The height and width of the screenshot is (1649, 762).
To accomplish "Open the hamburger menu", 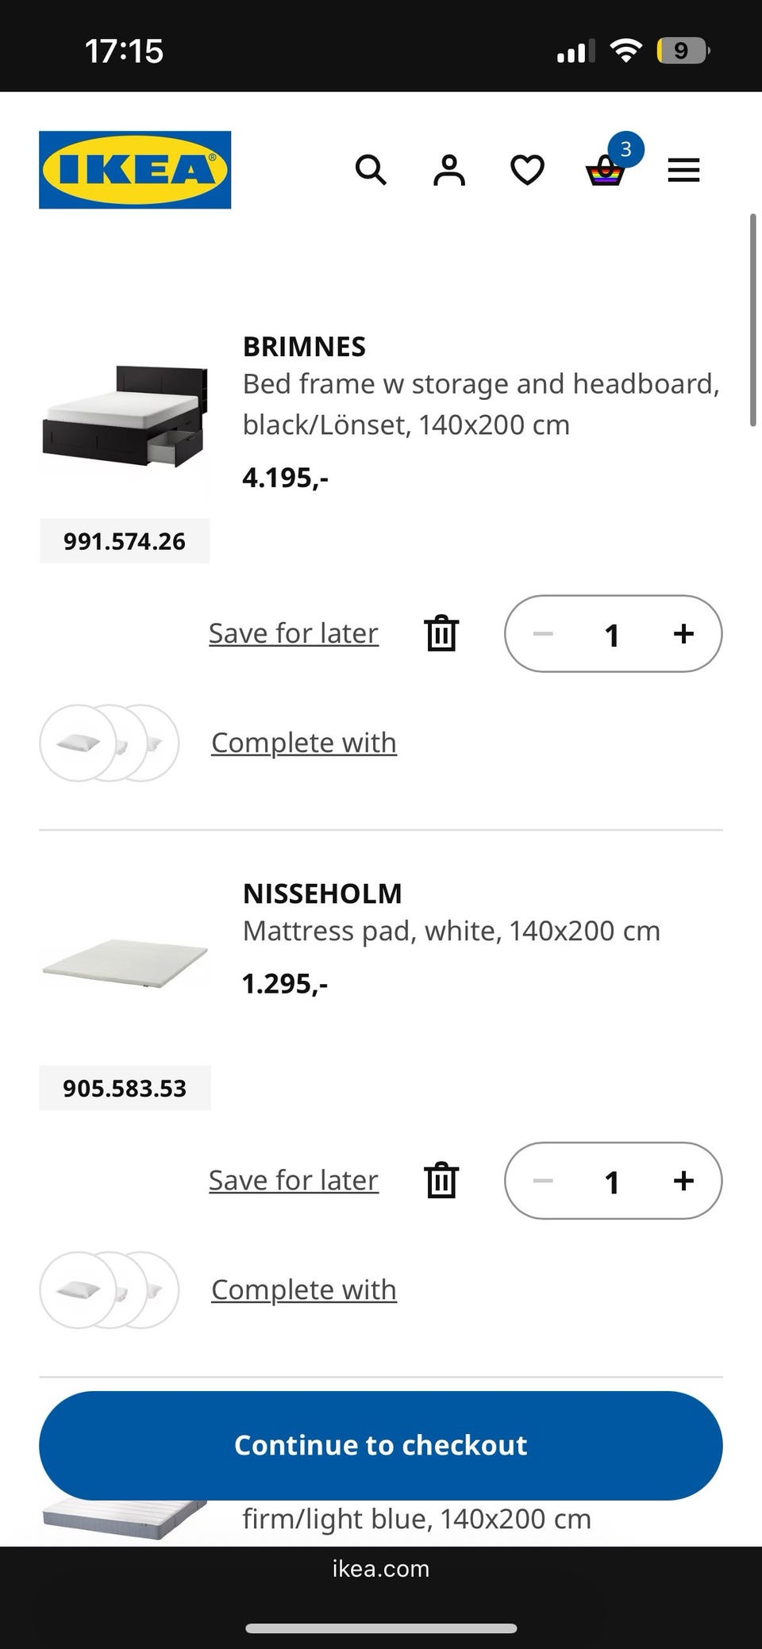I will [683, 170].
